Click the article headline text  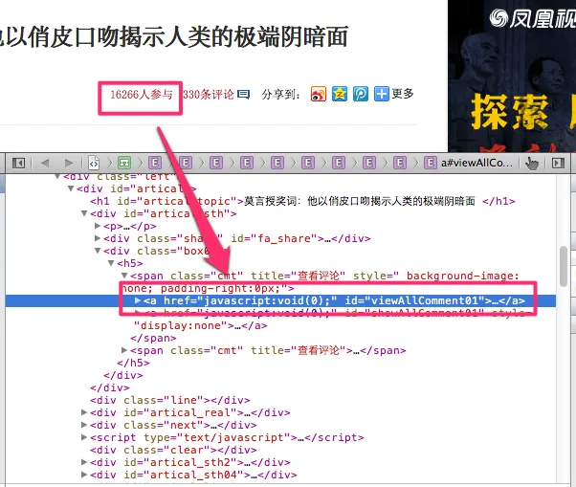click(174, 36)
